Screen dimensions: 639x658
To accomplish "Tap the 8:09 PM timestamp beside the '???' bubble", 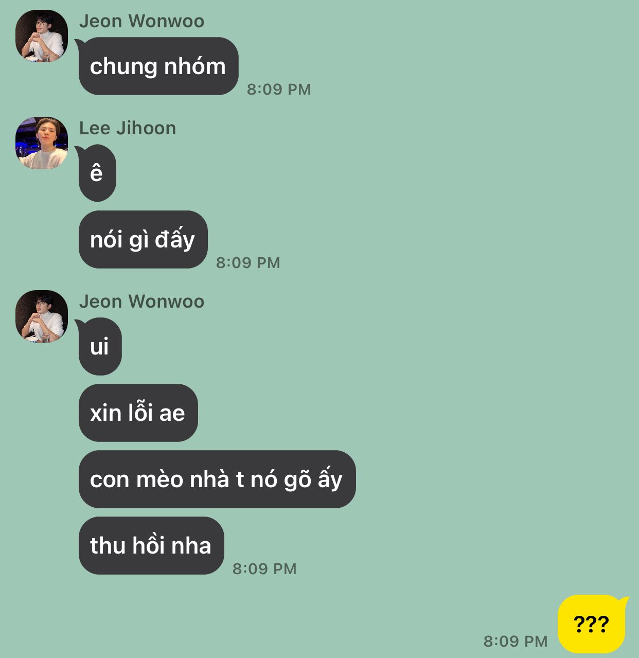I will pos(516,641).
